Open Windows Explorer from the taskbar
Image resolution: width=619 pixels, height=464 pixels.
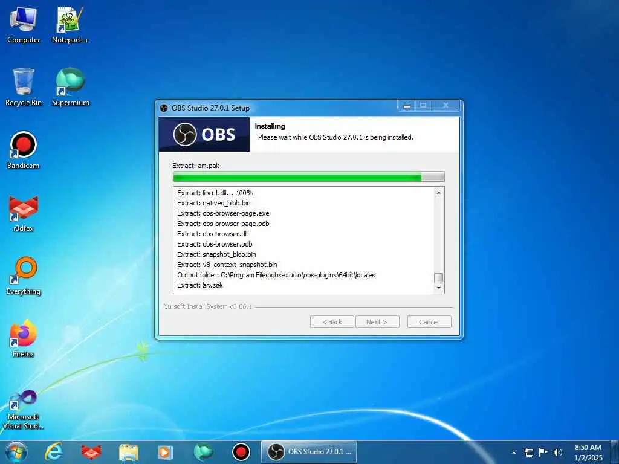coord(129,452)
